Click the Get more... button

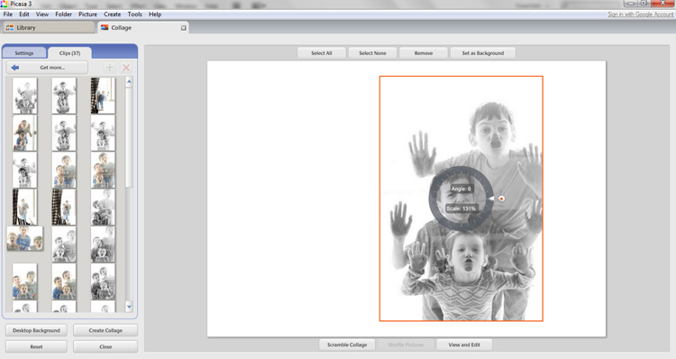[x=47, y=68]
